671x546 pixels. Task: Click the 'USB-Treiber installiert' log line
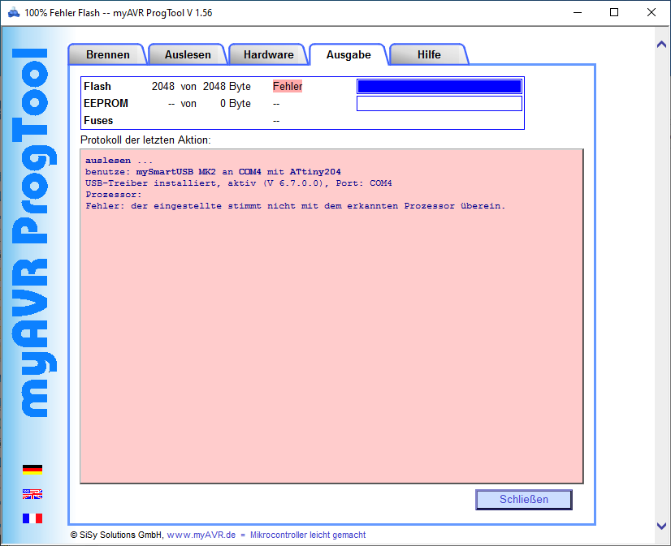tap(238, 183)
